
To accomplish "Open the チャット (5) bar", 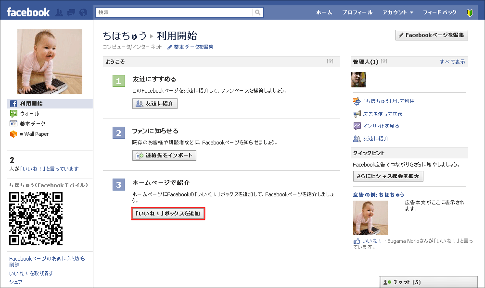I will [428, 282].
